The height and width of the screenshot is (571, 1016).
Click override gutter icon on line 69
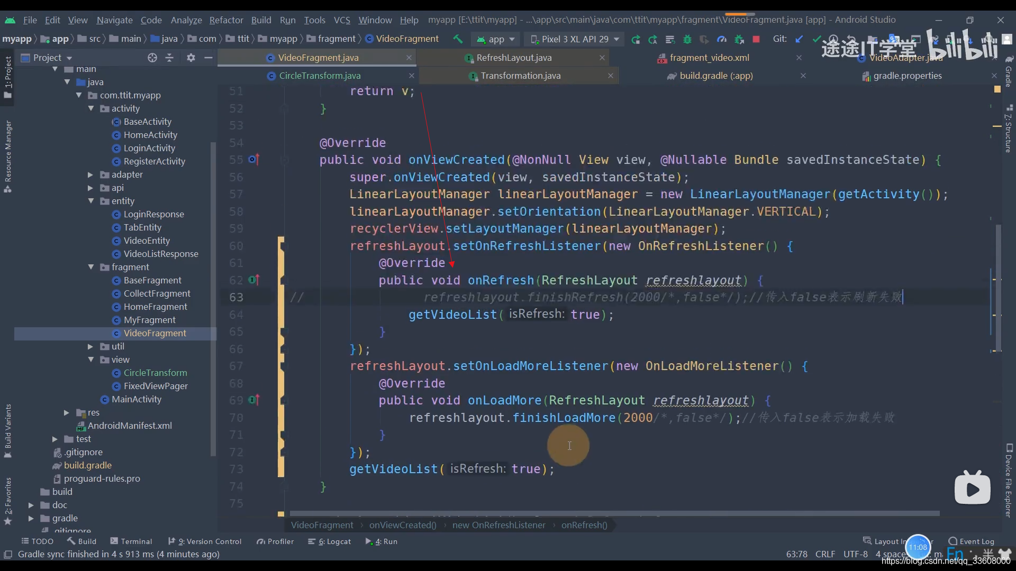[x=254, y=400]
